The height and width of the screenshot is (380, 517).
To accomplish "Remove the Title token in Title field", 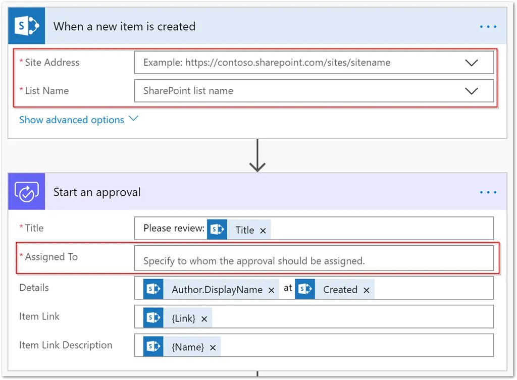I will tap(263, 231).
